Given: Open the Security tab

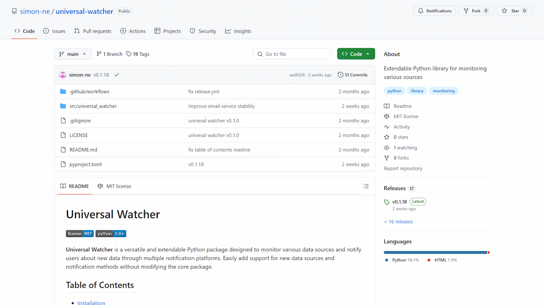Looking at the screenshot, I should tap(203, 31).
